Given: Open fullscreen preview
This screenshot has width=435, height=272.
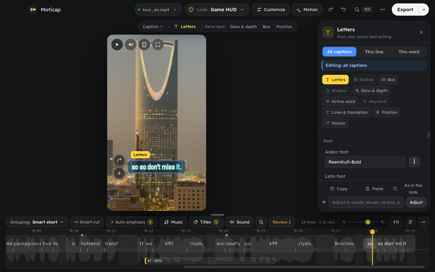Looking at the screenshot, I should click(158, 45).
